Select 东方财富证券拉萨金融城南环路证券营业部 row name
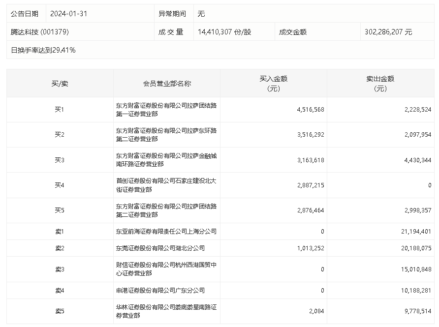The height and width of the screenshot is (327, 439). pyautogui.click(x=166, y=160)
